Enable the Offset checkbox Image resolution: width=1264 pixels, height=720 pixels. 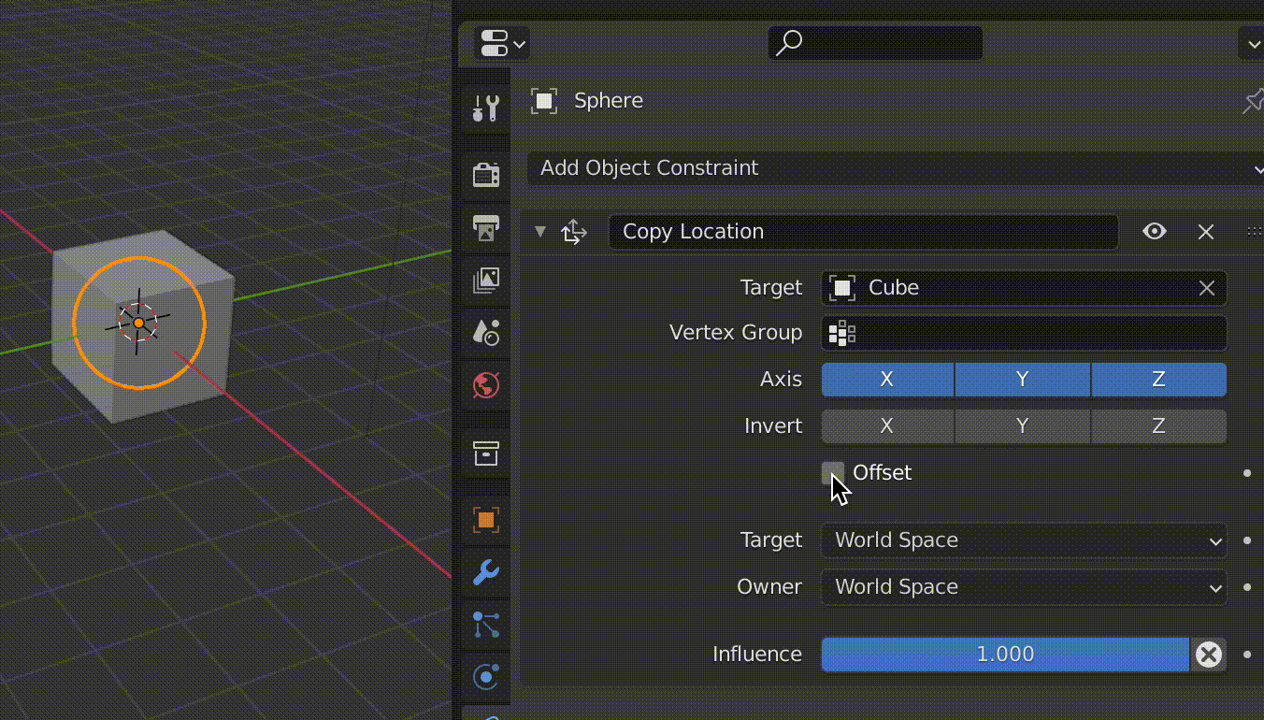(833, 472)
